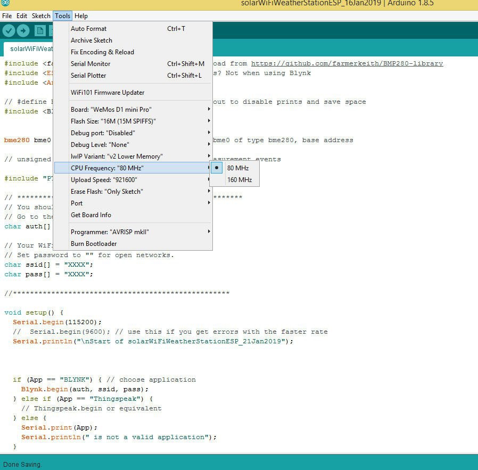The width and height of the screenshot is (478, 470).
Task: Expand the lwIP Variant submenu
Action: coord(133,156)
